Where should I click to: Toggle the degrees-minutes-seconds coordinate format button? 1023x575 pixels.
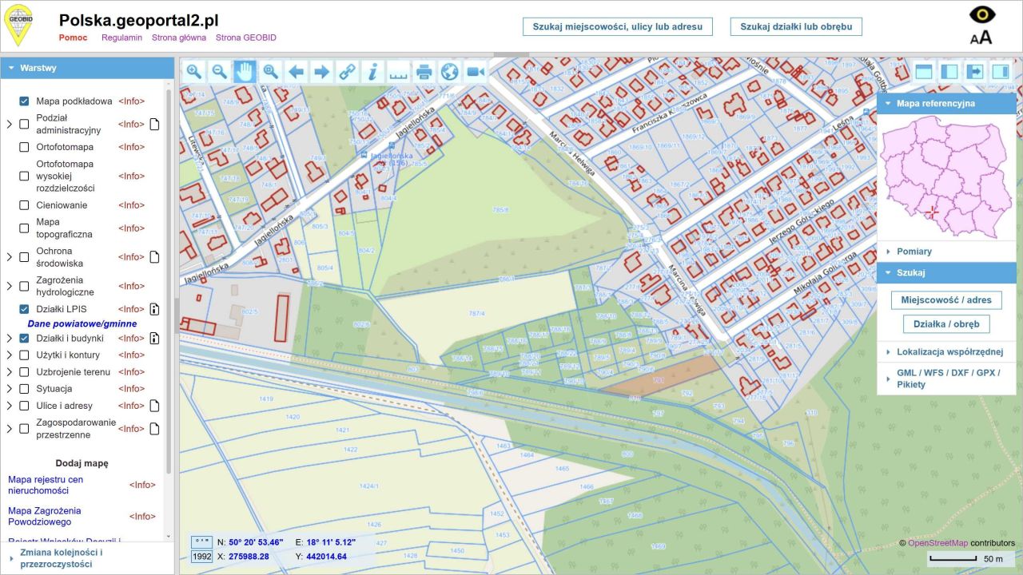point(201,542)
